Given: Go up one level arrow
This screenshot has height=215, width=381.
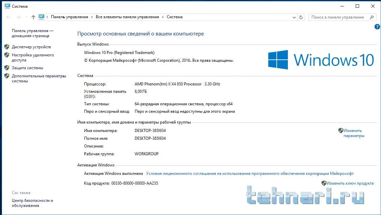Looking at the screenshot, I should [x=33, y=17].
